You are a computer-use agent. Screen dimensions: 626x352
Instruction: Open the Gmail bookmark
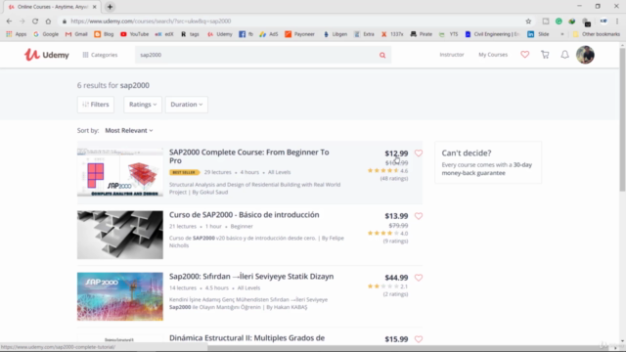pyautogui.click(x=76, y=34)
